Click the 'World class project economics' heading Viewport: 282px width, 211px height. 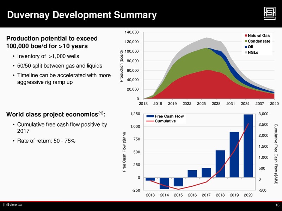(56, 114)
